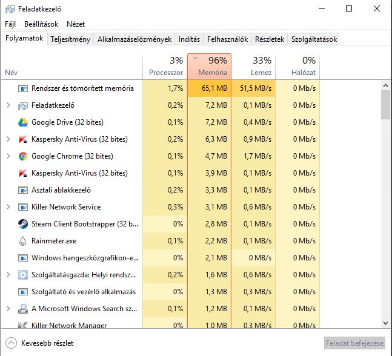Click the Asztali ablakkezelő process icon

(23, 190)
